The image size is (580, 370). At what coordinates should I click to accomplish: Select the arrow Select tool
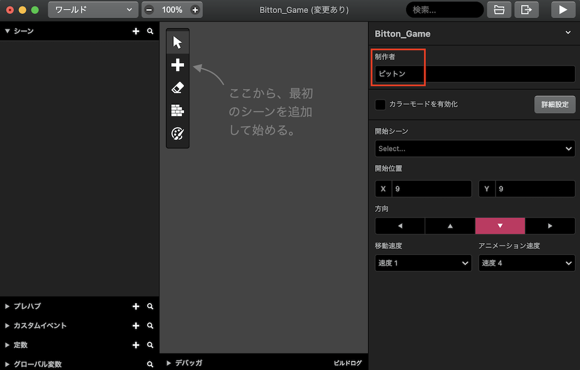177,42
